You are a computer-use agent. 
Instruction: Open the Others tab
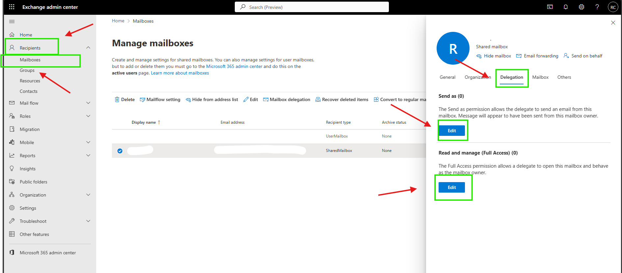coord(564,77)
